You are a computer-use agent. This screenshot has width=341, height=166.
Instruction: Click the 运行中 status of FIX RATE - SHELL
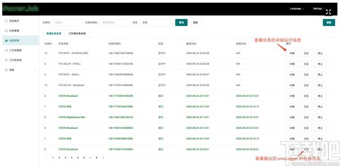click(x=162, y=74)
